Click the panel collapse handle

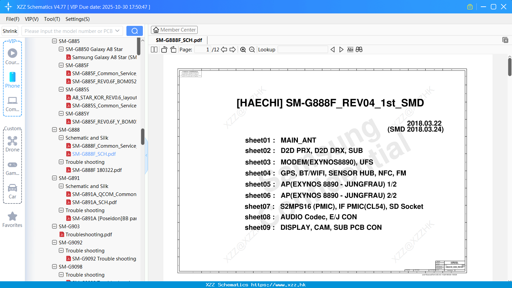pyautogui.click(x=146, y=155)
